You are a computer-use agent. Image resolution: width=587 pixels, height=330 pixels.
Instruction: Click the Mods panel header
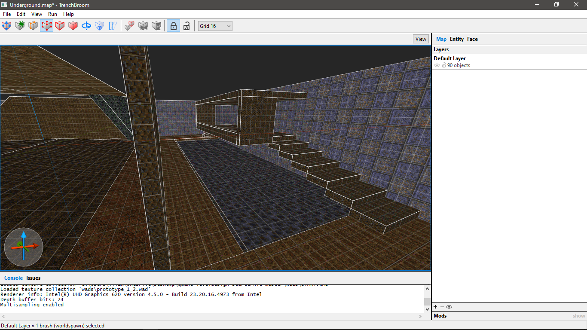509,316
